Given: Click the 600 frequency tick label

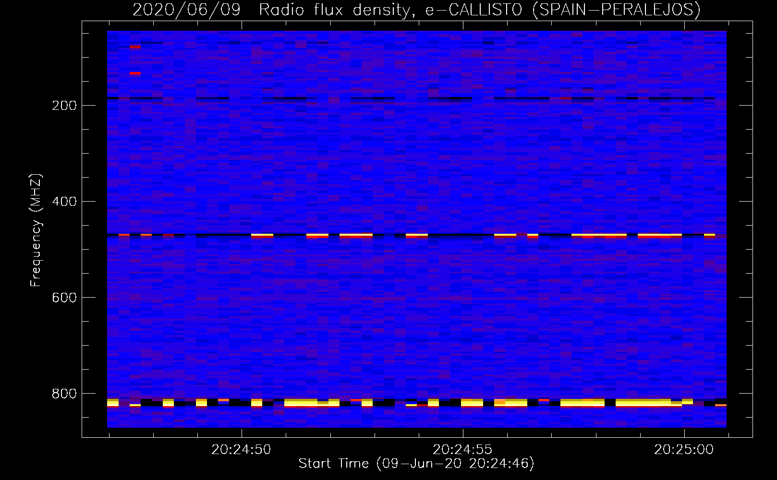Looking at the screenshot, I should coord(64,298).
